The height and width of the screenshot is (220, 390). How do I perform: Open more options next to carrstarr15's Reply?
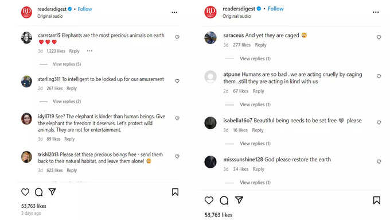tap(89, 51)
